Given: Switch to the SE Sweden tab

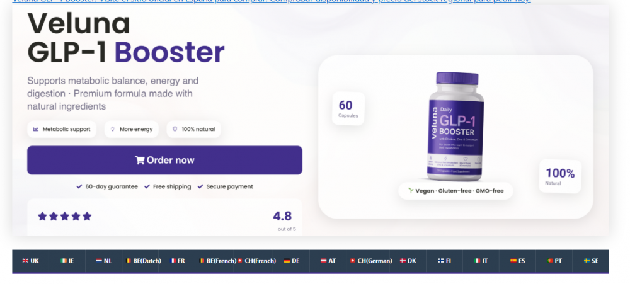Looking at the screenshot, I should pos(591,261).
